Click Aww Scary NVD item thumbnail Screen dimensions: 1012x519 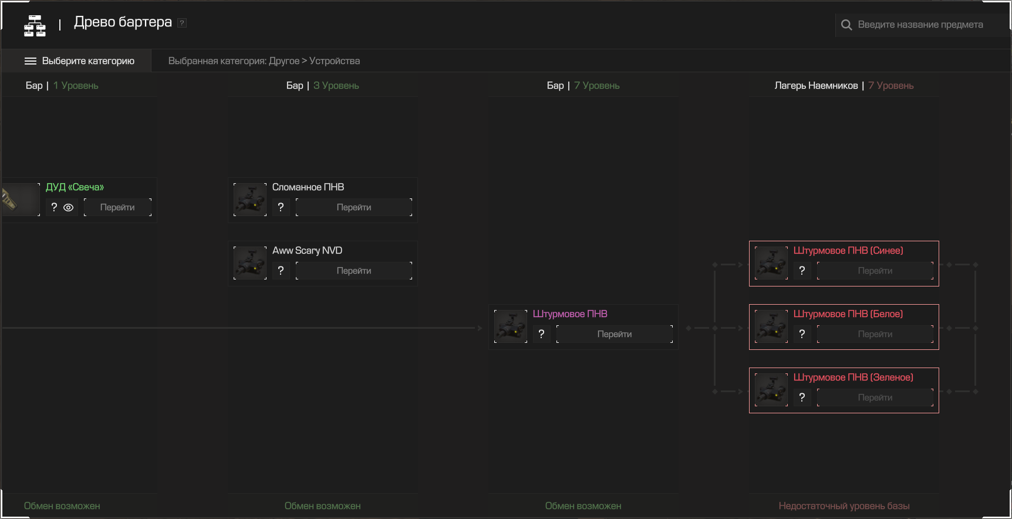point(250,263)
